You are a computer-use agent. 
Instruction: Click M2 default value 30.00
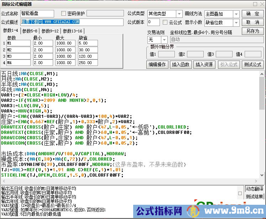coord(88,50)
